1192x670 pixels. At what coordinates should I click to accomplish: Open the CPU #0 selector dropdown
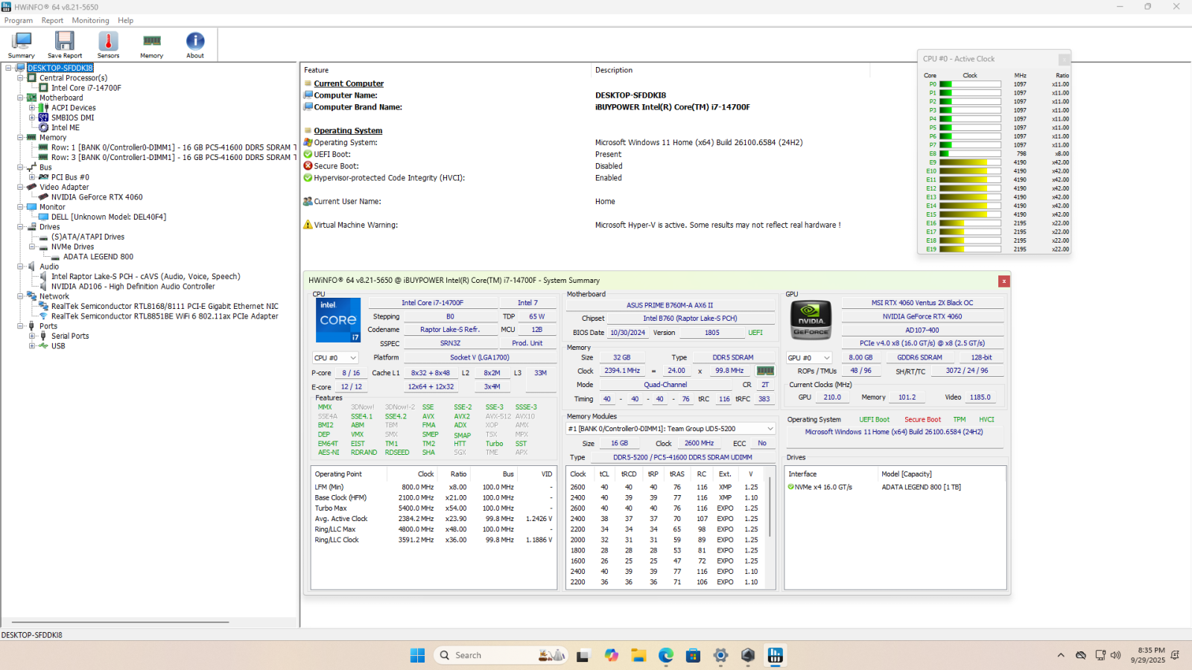335,358
